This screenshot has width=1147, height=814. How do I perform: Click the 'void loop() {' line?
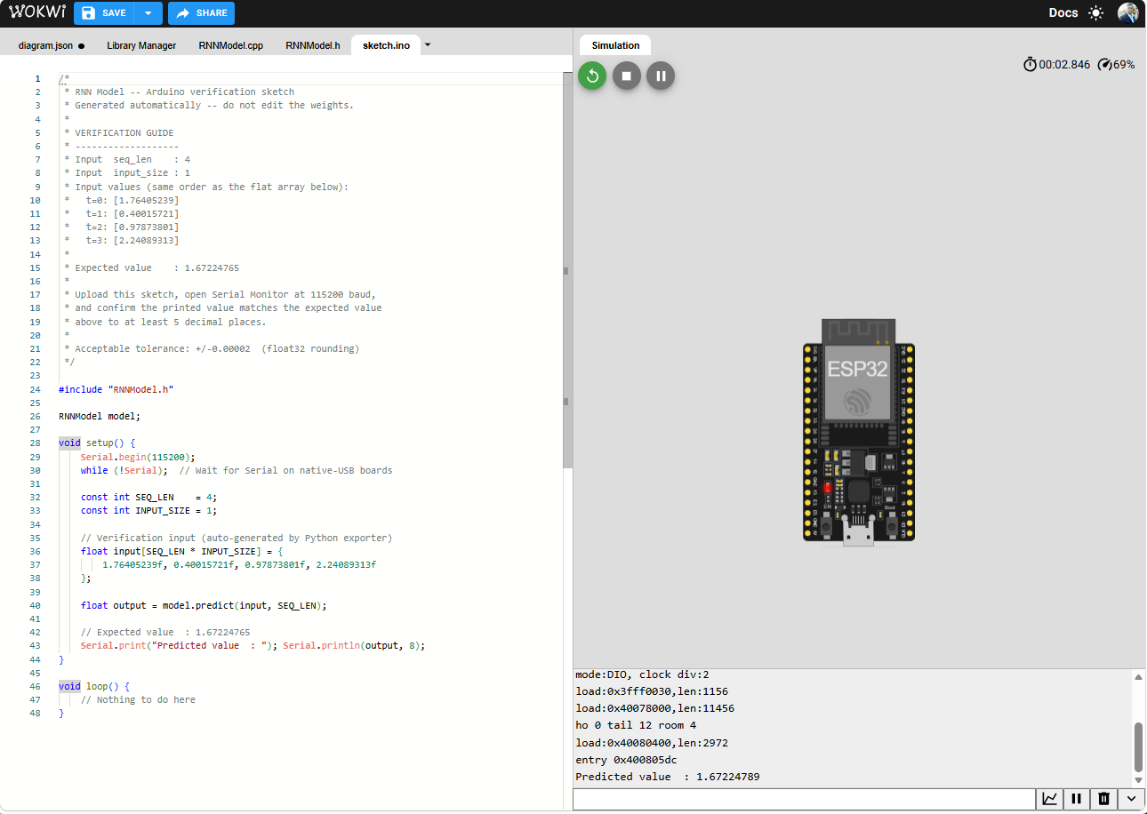click(94, 686)
